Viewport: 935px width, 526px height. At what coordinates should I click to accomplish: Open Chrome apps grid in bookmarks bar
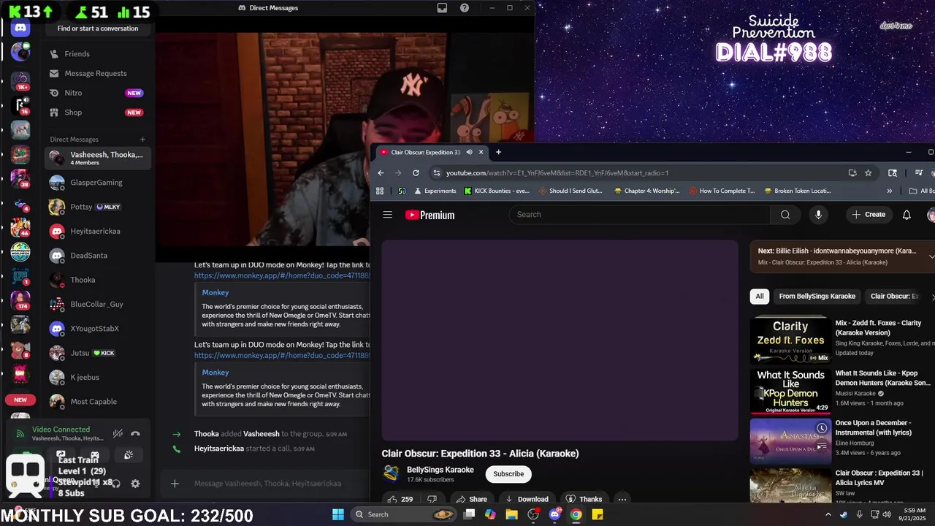[380, 191]
